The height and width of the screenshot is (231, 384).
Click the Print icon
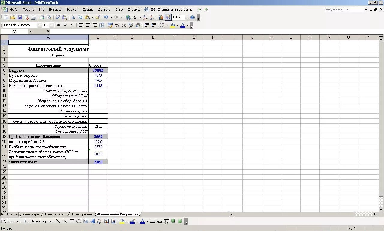[42, 17]
